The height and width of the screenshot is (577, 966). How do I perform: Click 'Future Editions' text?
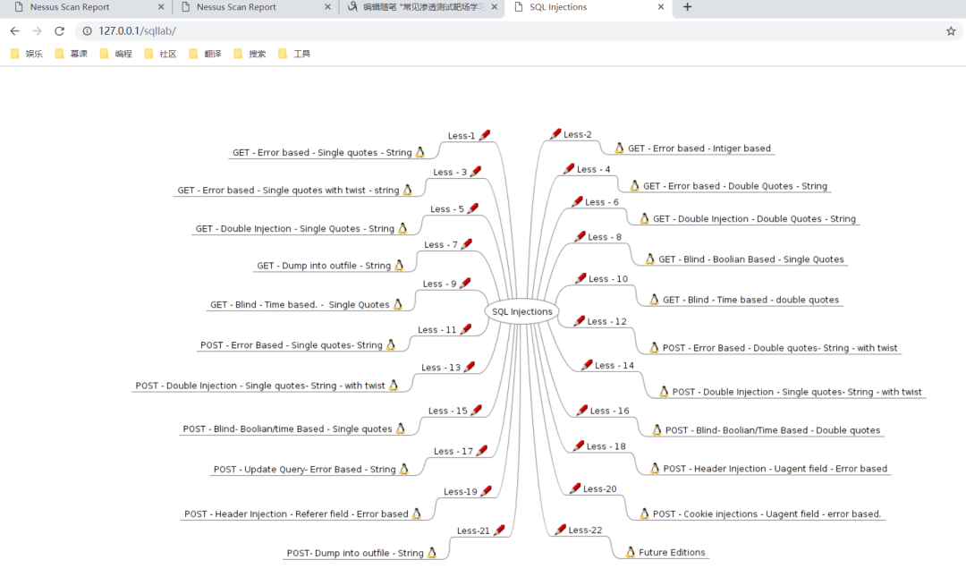click(x=672, y=552)
